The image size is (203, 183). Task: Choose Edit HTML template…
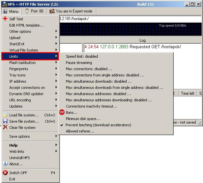(x=30, y=25)
